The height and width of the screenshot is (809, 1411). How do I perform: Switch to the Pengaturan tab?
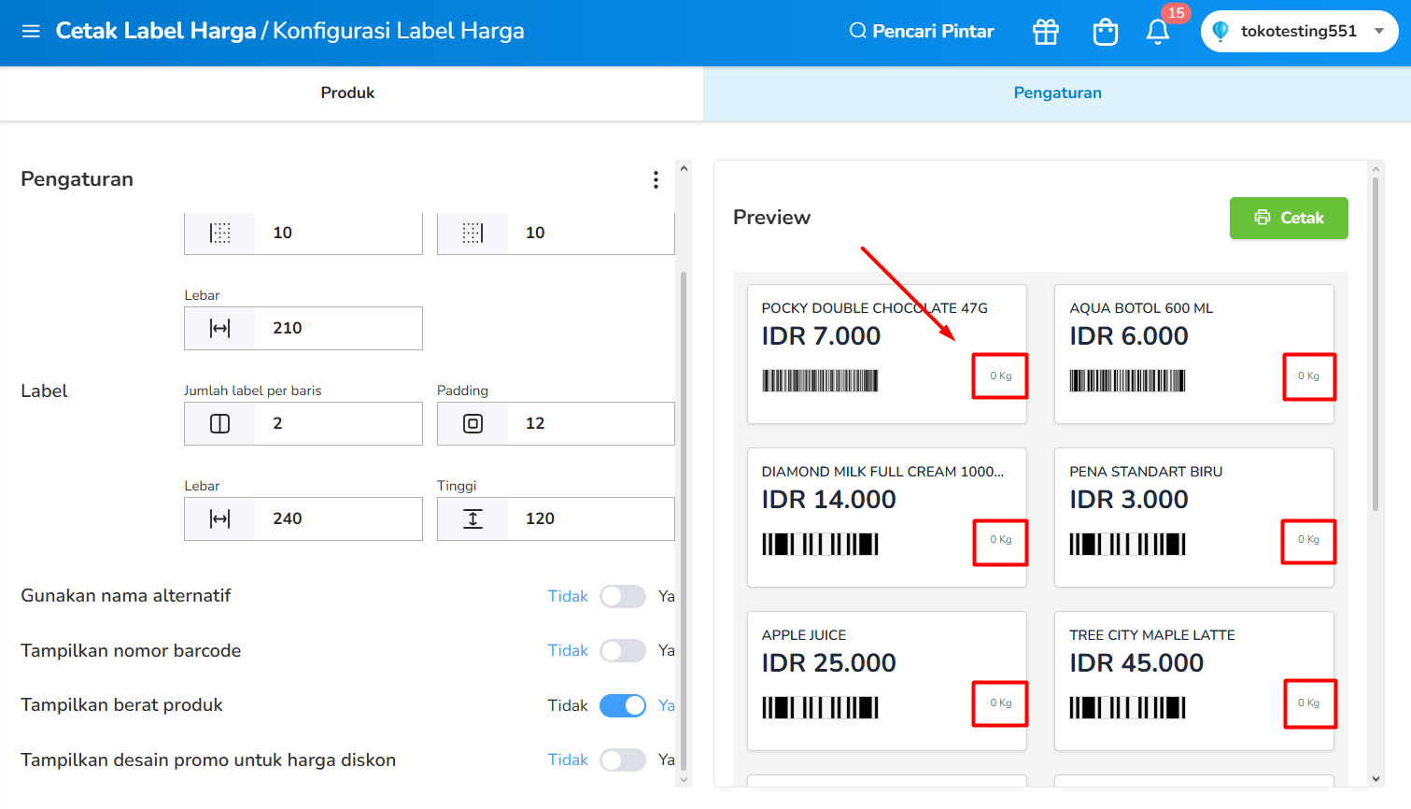[1057, 92]
